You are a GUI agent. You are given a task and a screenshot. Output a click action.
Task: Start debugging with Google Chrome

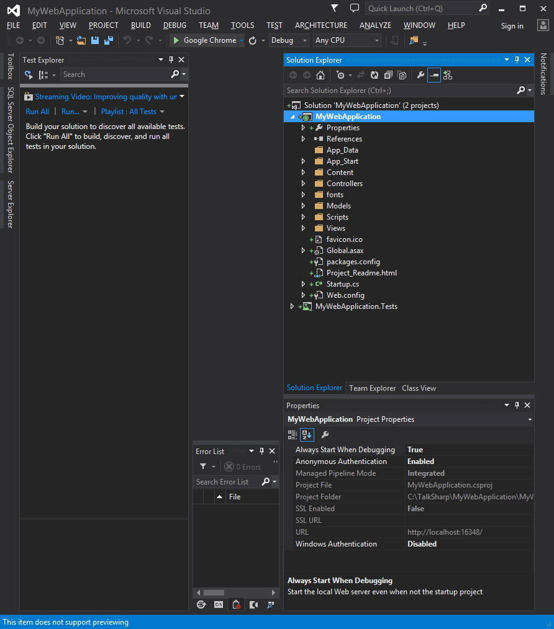tap(204, 40)
